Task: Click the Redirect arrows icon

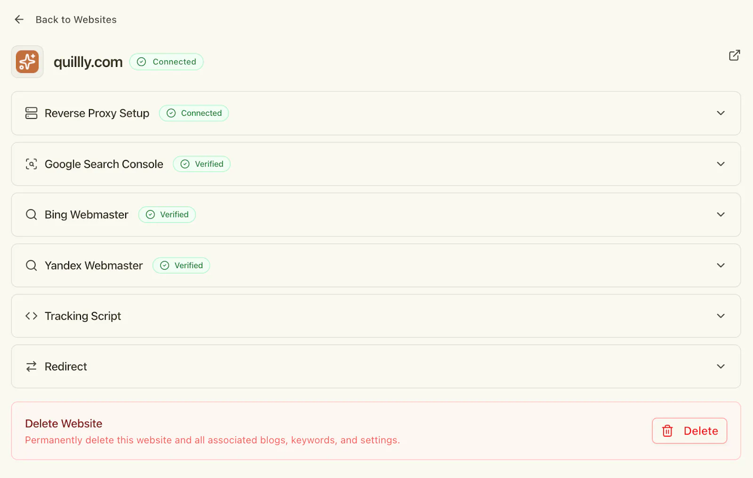Action: click(32, 366)
